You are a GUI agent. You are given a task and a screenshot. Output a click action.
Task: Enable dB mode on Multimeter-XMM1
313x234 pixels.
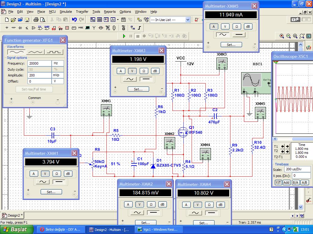click(x=68, y=174)
